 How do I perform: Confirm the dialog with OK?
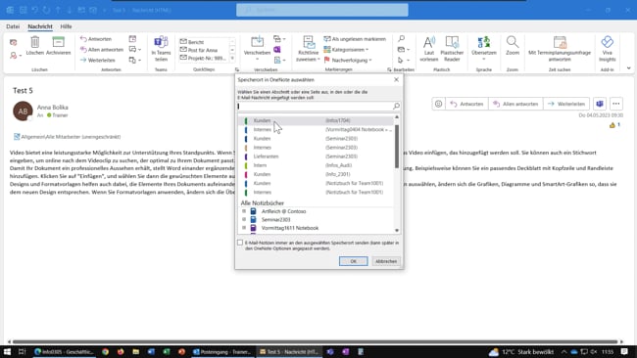pyautogui.click(x=354, y=261)
